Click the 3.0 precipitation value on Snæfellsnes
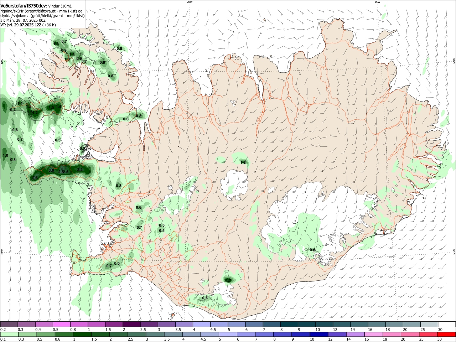456x342 pixels. click(x=51, y=171)
